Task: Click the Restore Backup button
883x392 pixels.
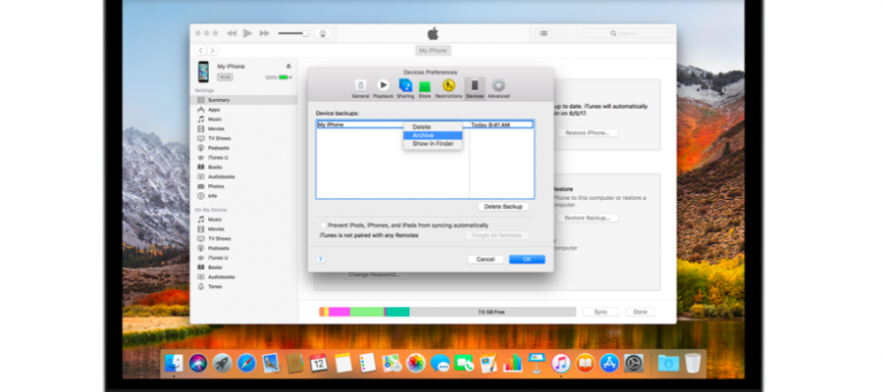Action: (x=588, y=218)
